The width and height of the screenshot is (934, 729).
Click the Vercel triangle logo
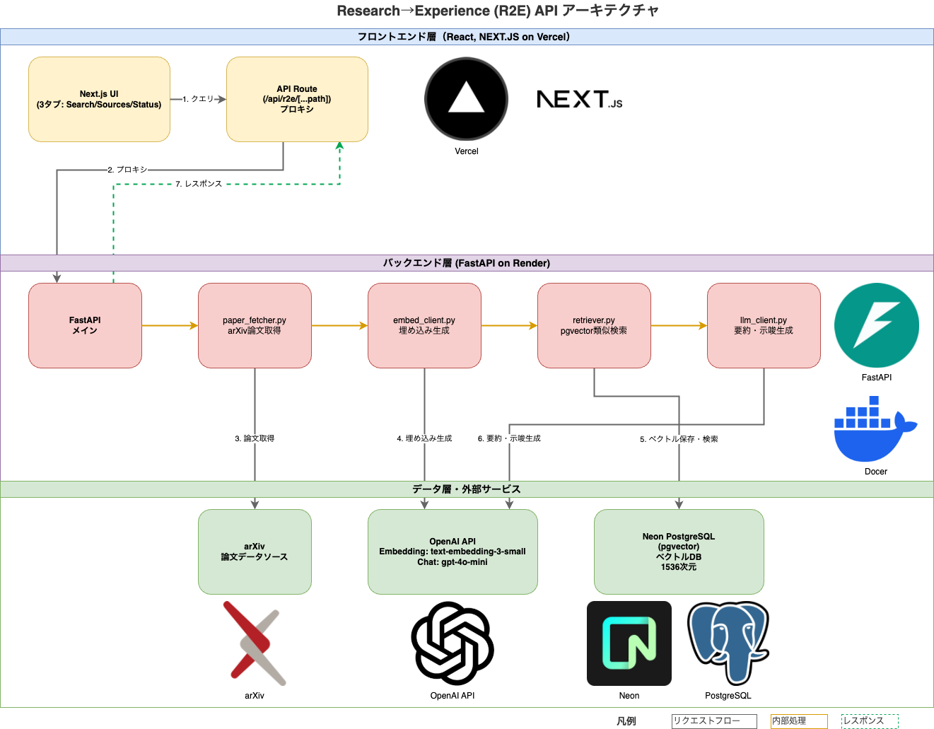coord(465,99)
